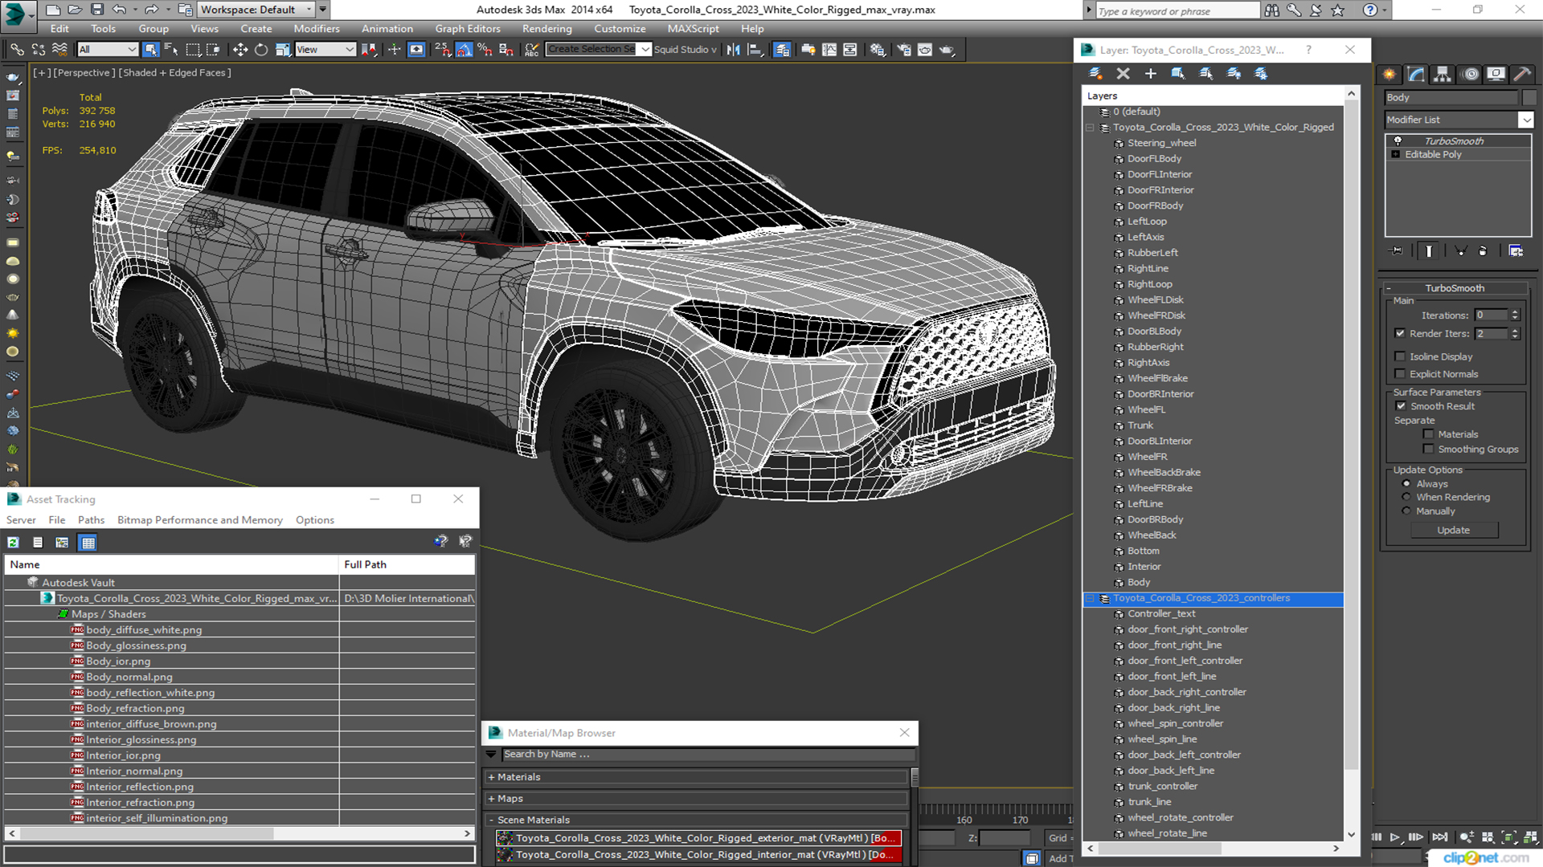Screen dimensions: 1543x867
Task: Select Always update option
Action: (x=1406, y=484)
